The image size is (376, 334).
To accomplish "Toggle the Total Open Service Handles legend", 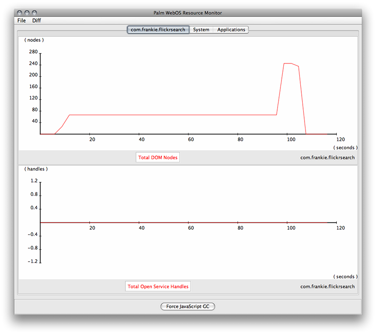I will click(x=158, y=287).
